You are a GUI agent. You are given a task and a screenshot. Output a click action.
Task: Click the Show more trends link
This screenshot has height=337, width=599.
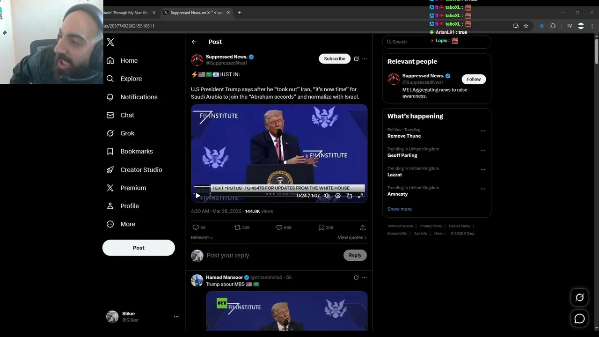pyautogui.click(x=400, y=209)
